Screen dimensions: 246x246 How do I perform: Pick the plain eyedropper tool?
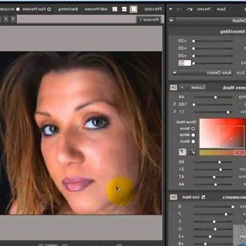[192, 152]
